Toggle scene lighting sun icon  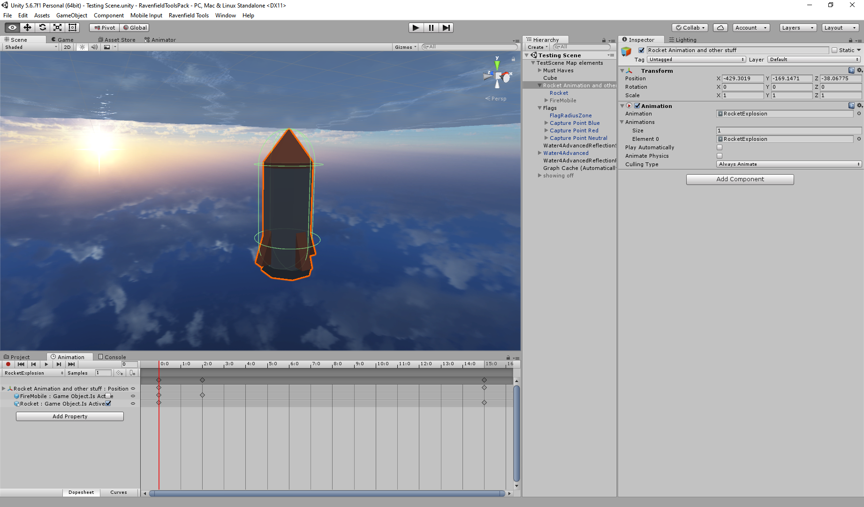pyautogui.click(x=82, y=47)
